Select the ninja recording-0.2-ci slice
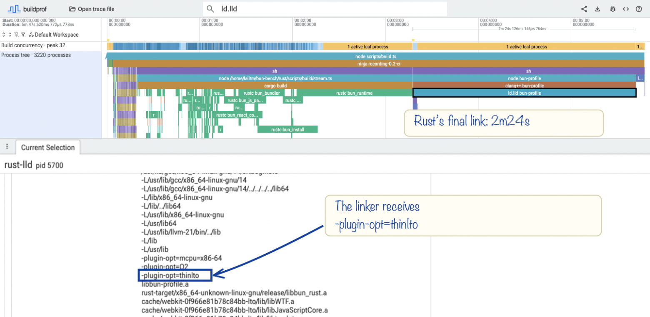Image resolution: width=650 pixels, height=317 pixels. (x=378, y=64)
